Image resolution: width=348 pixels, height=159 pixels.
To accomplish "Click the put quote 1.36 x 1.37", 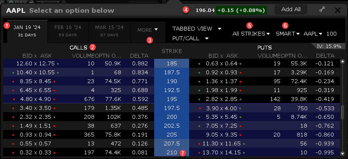I will 221,81.
